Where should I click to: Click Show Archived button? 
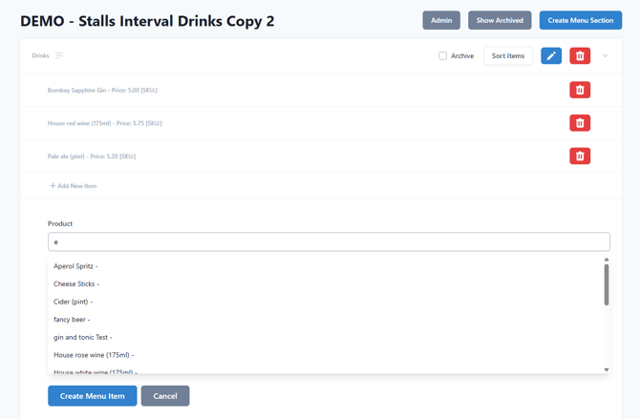[x=500, y=20]
